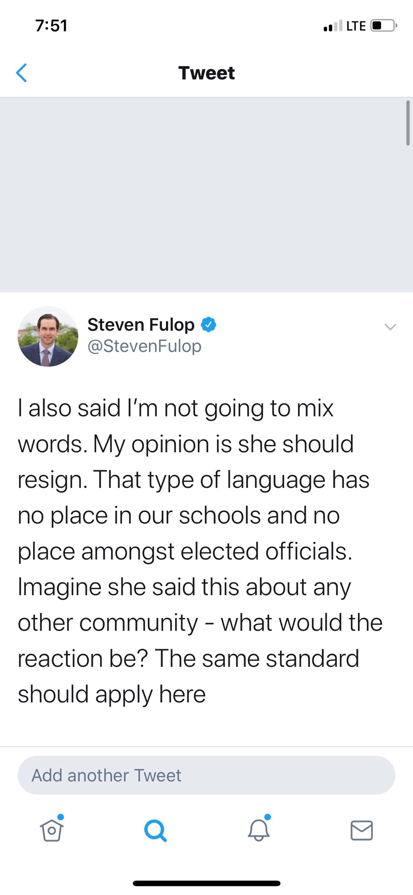Tap the blue verified badge
This screenshot has width=413, height=895.
click(209, 325)
